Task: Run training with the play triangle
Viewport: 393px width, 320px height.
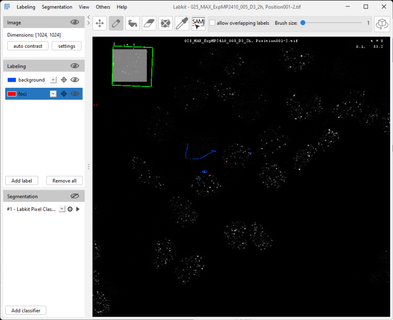Action: (x=78, y=209)
